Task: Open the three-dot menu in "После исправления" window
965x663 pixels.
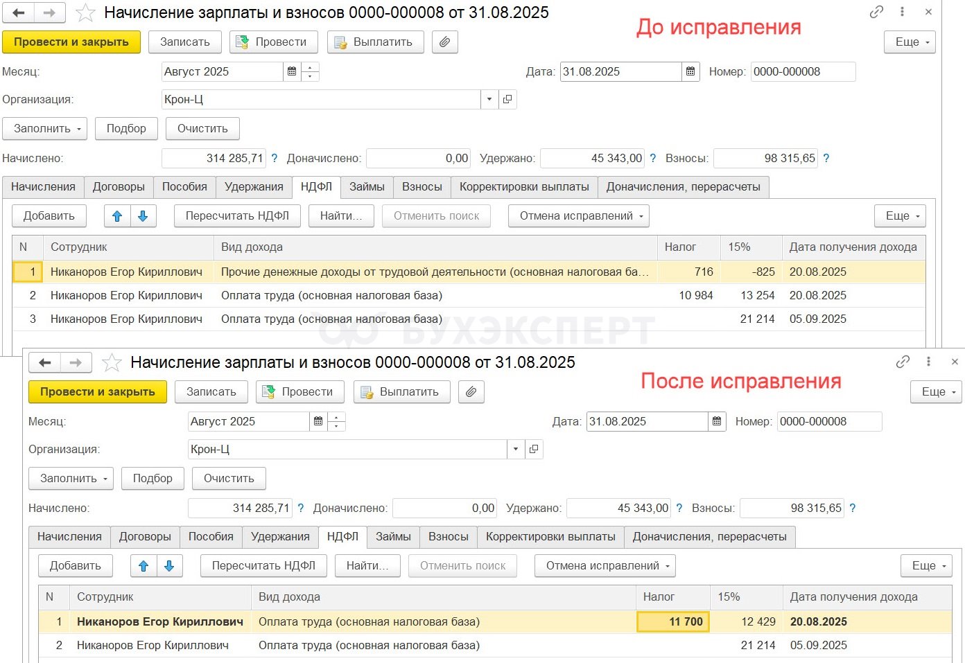Action: tap(928, 362)
